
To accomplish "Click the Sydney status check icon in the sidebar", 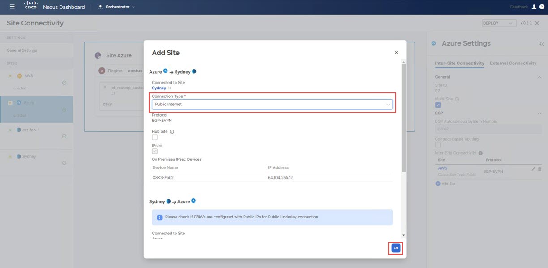I will (64, 163).
